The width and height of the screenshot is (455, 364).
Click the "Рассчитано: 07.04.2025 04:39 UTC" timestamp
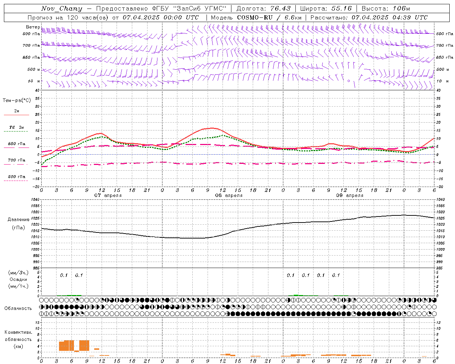[369, 17]
